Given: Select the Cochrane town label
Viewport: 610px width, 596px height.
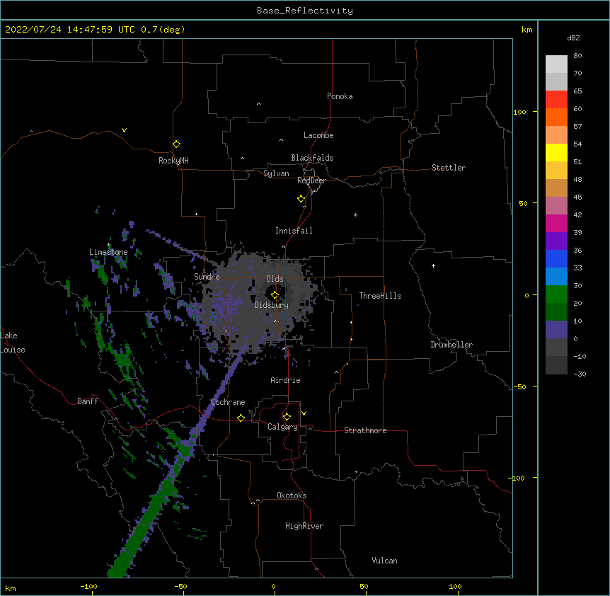Looking at the screenshot, I should (x=228, y=402).
